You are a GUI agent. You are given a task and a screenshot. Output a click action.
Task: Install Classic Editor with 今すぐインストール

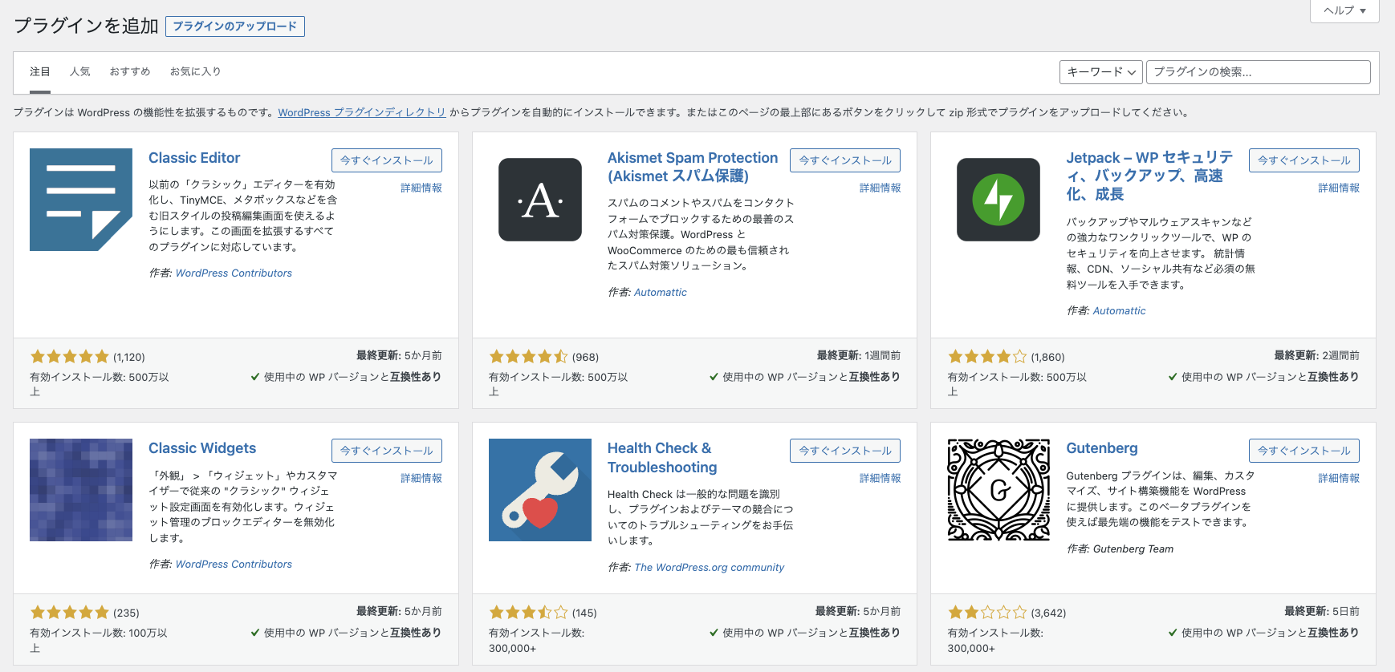(387, 160)
